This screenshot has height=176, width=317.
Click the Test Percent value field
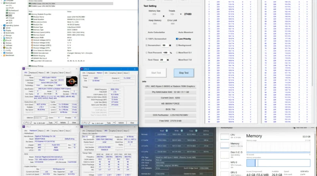pyautogui.click(x=165, y=53)
